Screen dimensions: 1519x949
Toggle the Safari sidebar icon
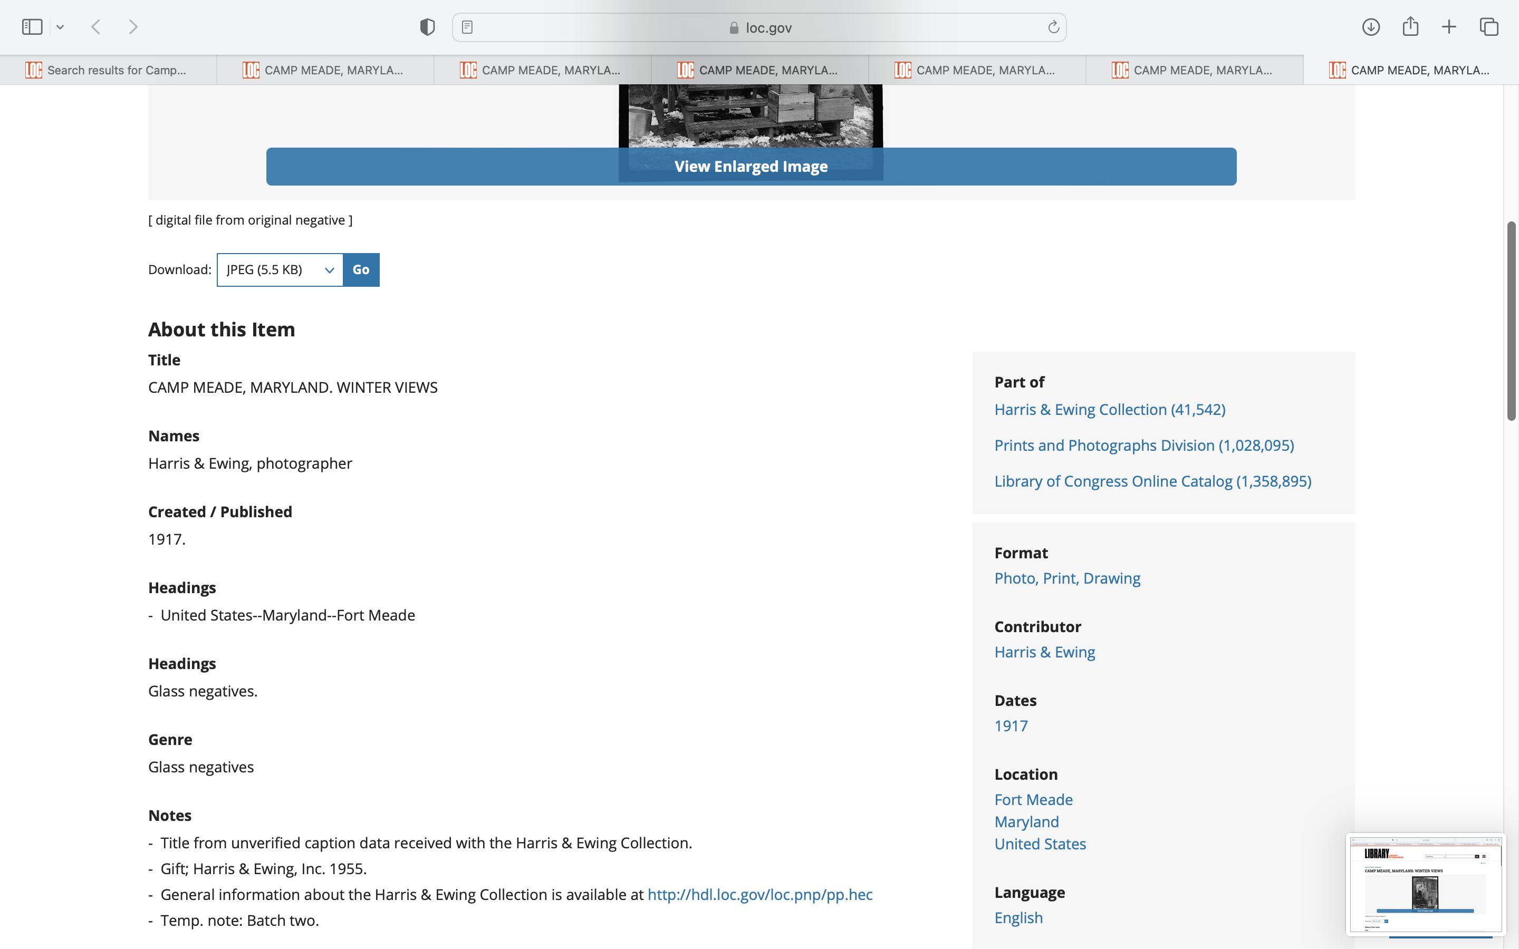click(32, 27)
